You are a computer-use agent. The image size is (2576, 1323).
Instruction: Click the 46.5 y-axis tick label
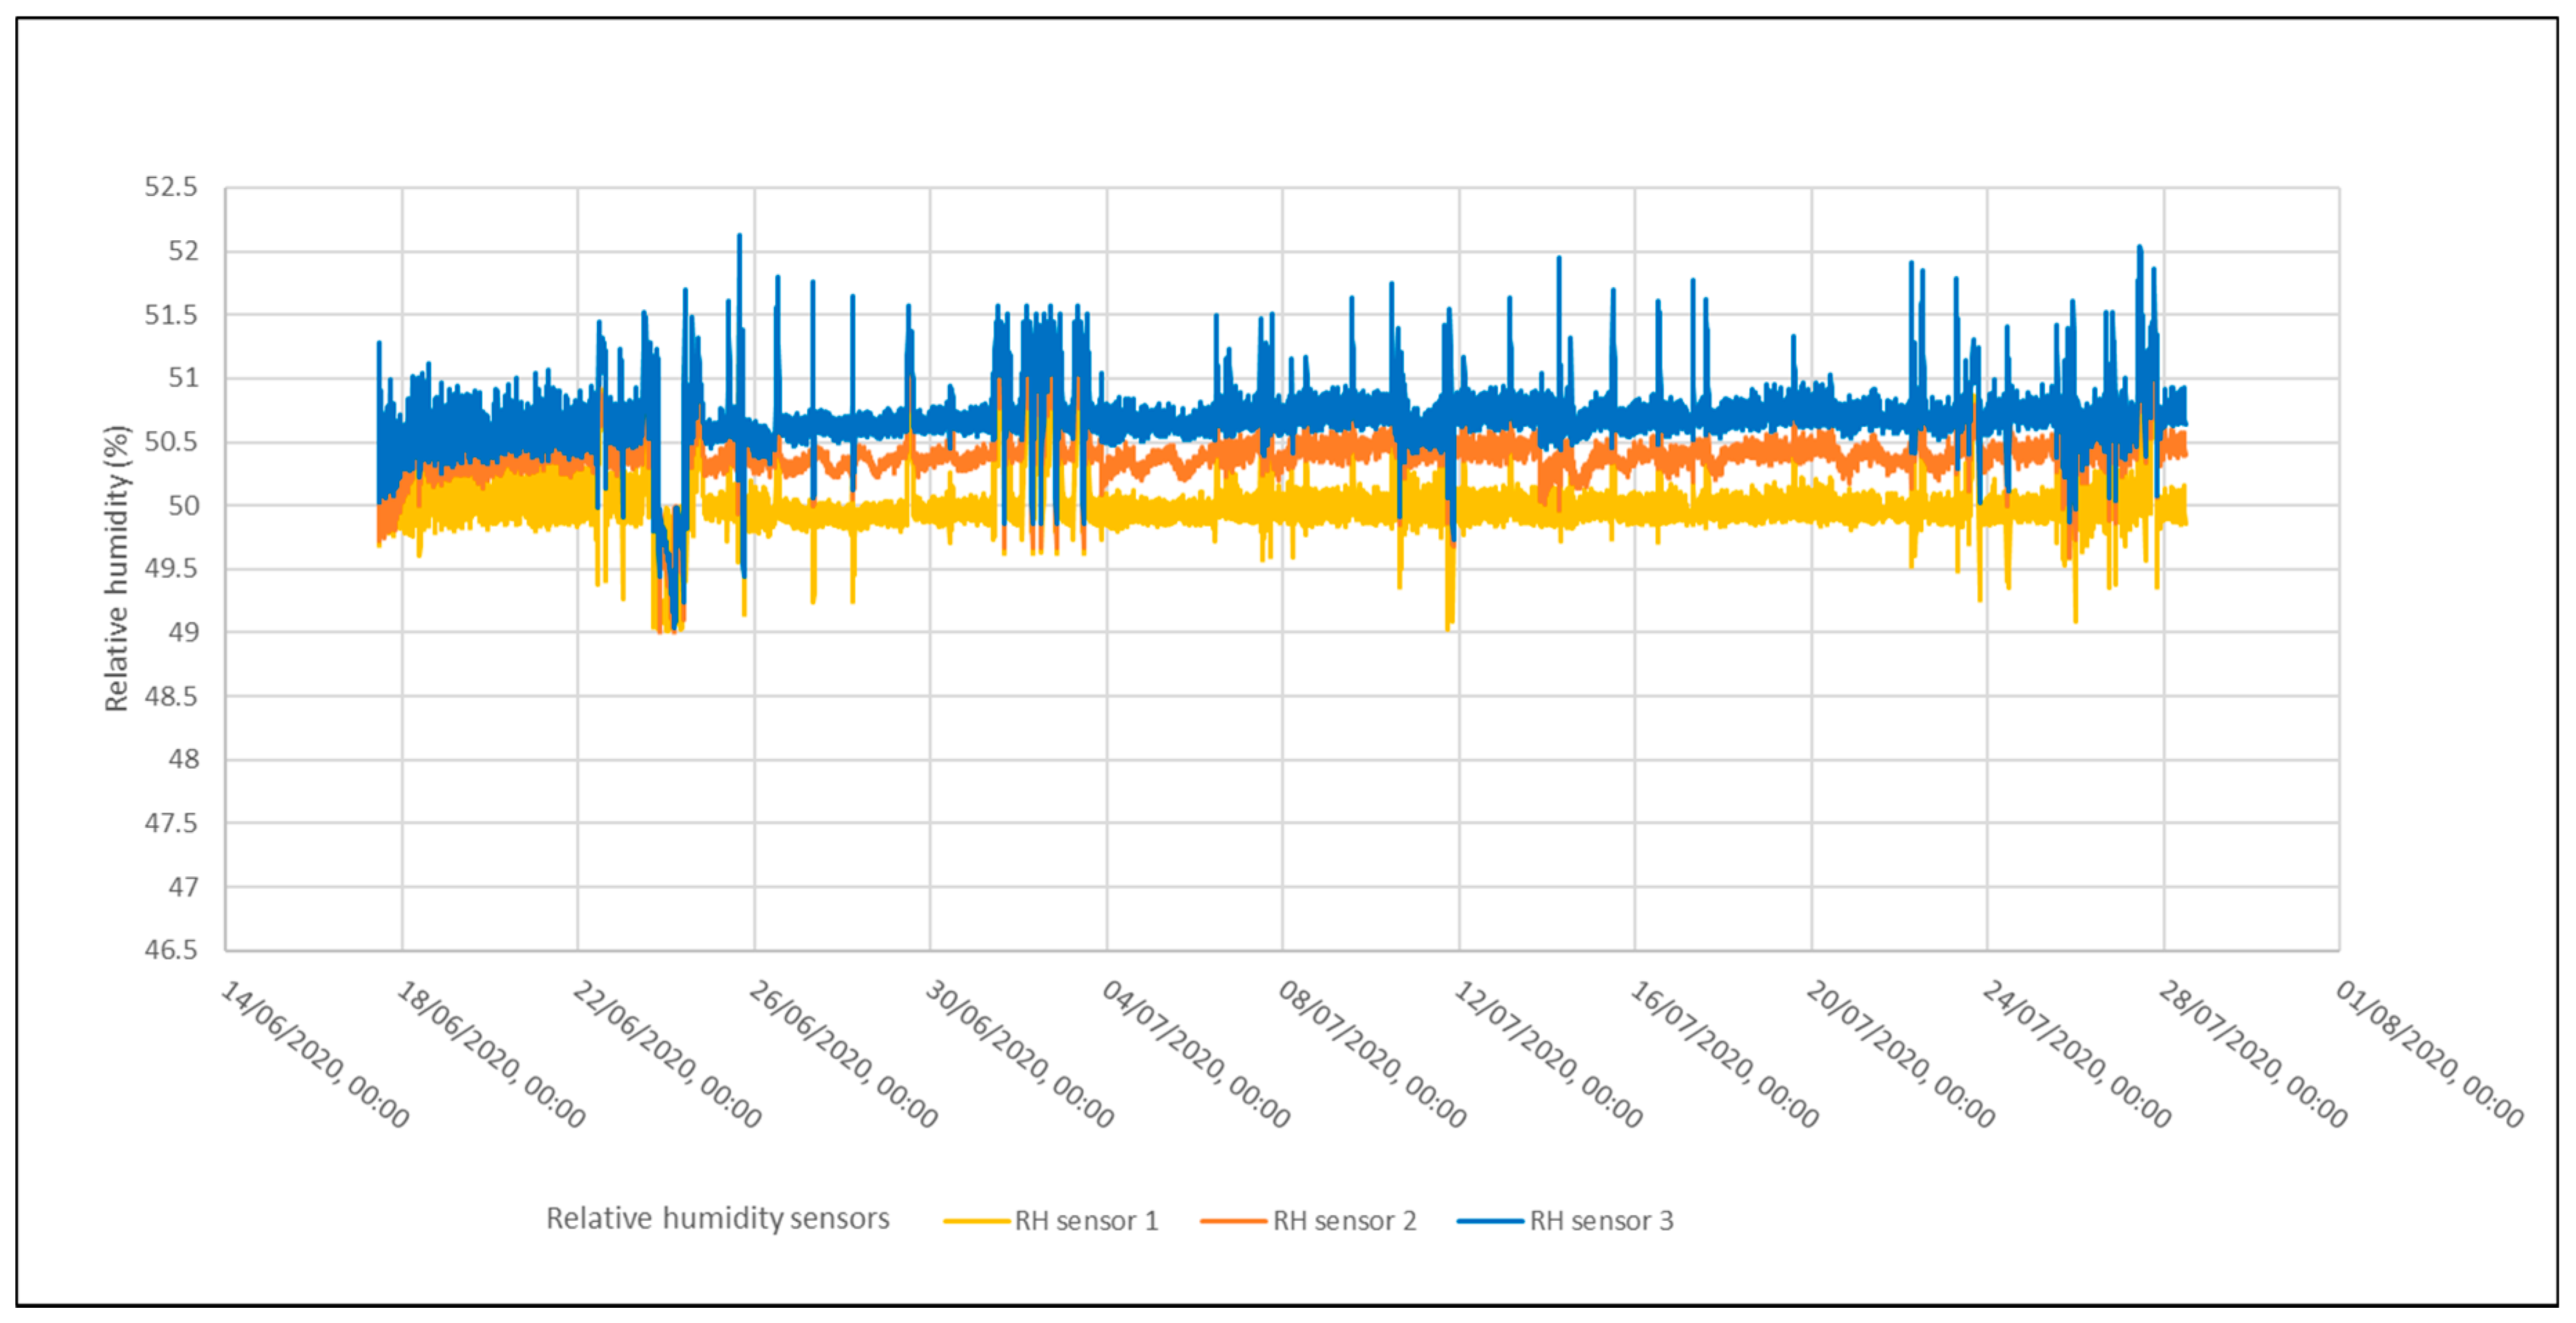[x=171, y=950]
